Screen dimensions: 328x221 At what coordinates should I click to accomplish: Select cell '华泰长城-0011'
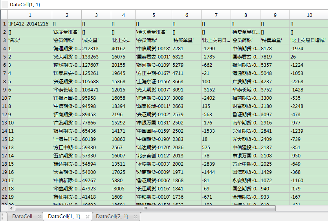coord(154,106)
